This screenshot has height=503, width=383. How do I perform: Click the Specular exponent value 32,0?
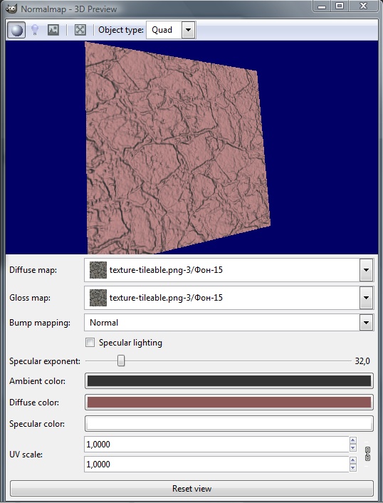(x=362, y=361)
